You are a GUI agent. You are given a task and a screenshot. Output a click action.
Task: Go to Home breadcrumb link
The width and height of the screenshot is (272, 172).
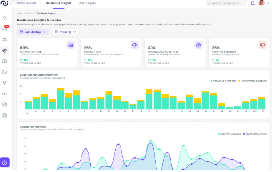[20, 13]
